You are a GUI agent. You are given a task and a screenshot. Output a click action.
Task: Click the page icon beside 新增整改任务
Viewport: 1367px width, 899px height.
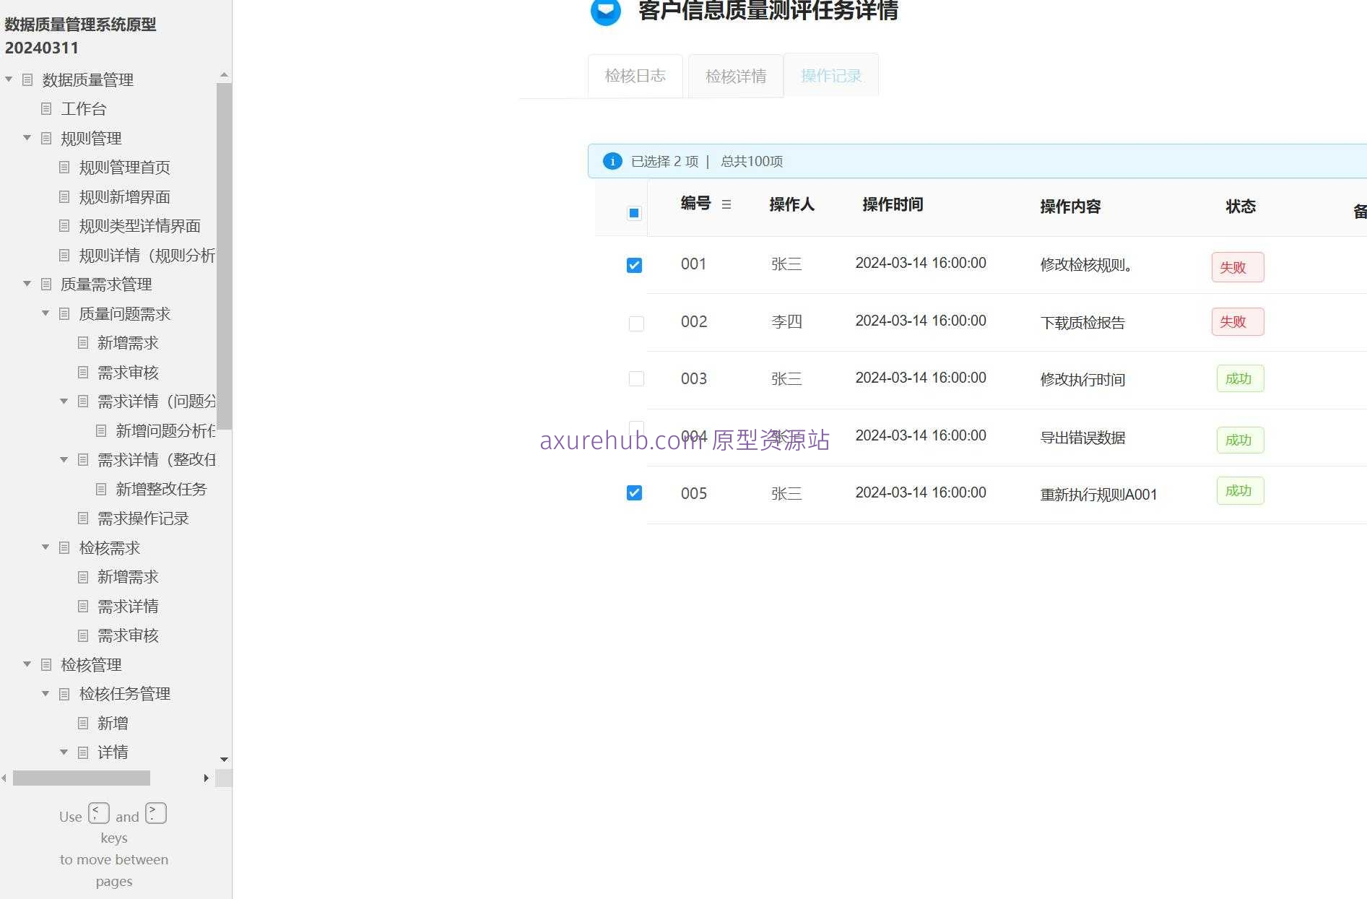pyautogui.click(x=100, y=489)
